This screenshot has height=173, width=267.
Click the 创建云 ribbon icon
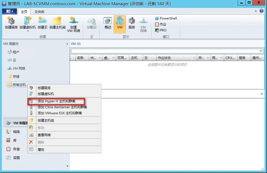pyautogui.click(x=42, y=23)
